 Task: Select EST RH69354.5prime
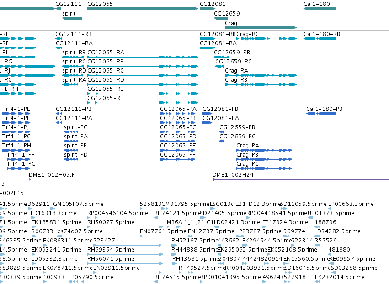[x=125, y=254]
